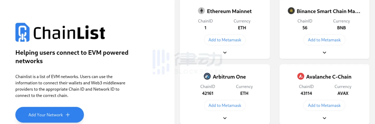375x124 pixels.
Task: Click the Avalanche C-Chain red icon
Action: tap(301, 77)
